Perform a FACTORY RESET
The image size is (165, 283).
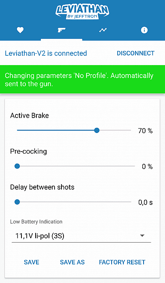(122, 262)
